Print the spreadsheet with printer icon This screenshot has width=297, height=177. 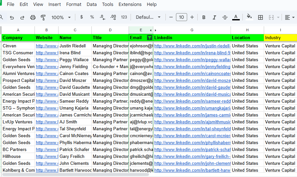click(33, 17)
